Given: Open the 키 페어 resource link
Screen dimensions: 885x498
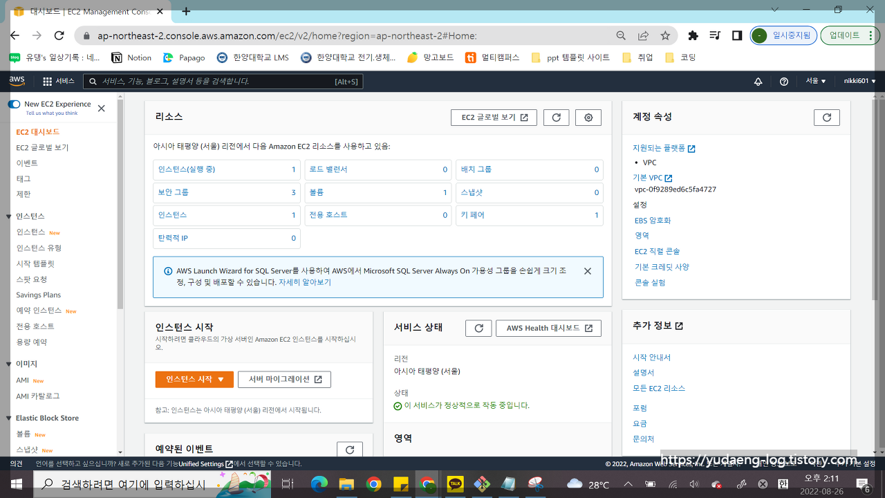Looking at the screenshot, I should 473,215.
